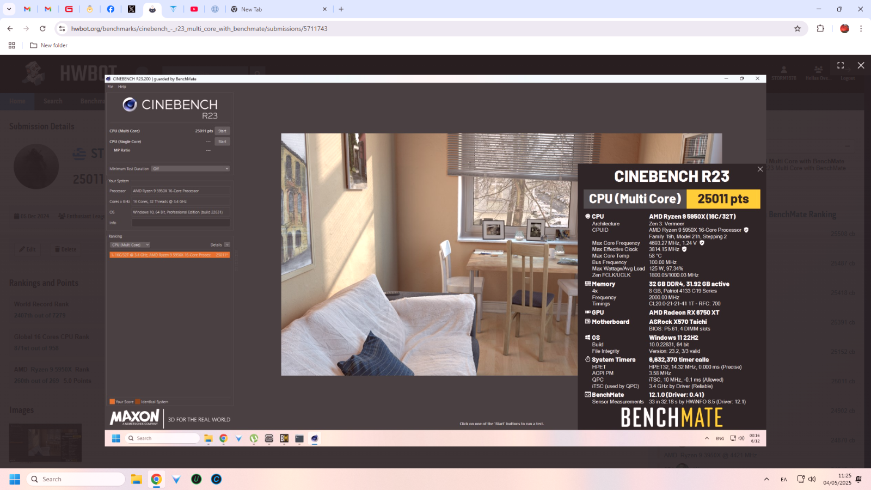Bookmark this page with the star
This screenshot has width=871, height=490.
798,28
